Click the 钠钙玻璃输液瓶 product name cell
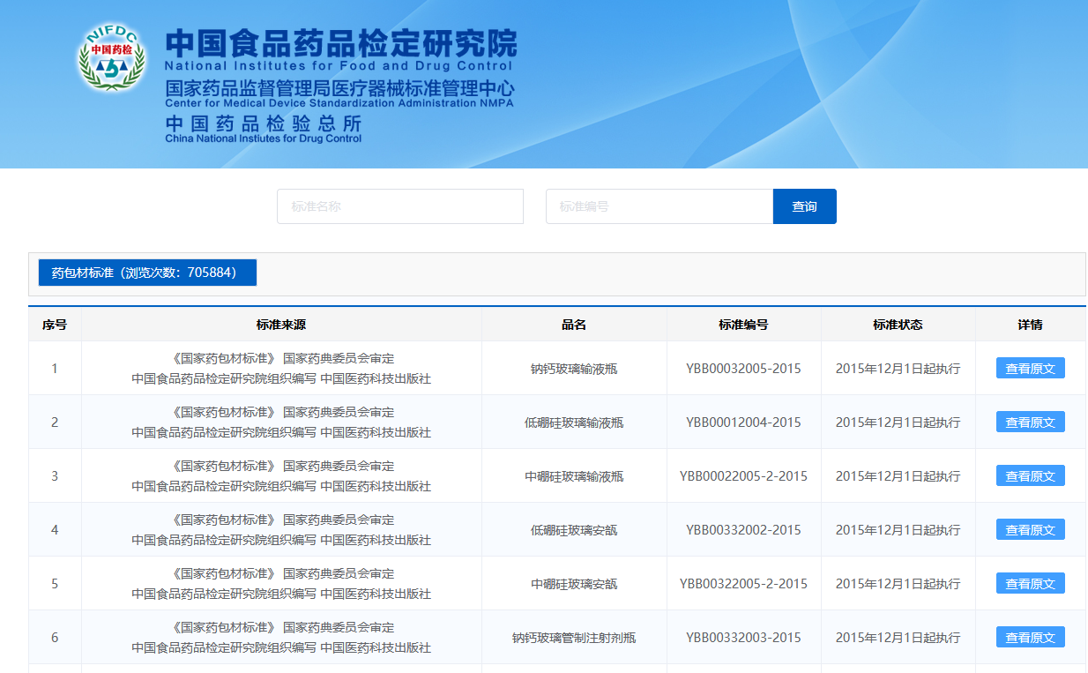Screen dimensions: 1088x673 click(x=574, y=369)
